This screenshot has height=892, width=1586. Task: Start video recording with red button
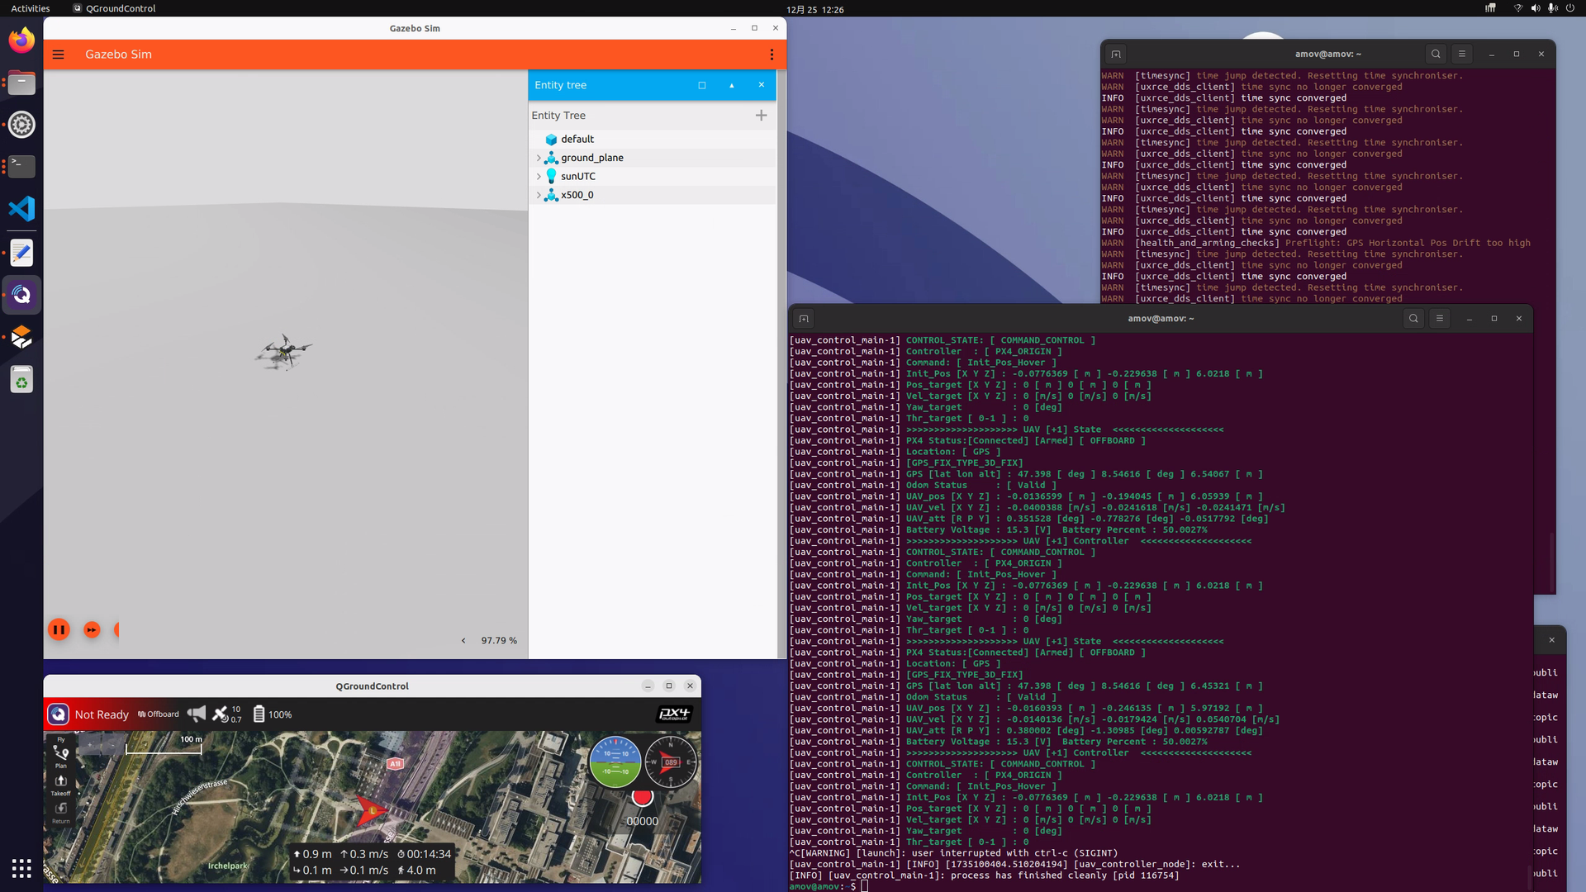(x=642, y=797)
